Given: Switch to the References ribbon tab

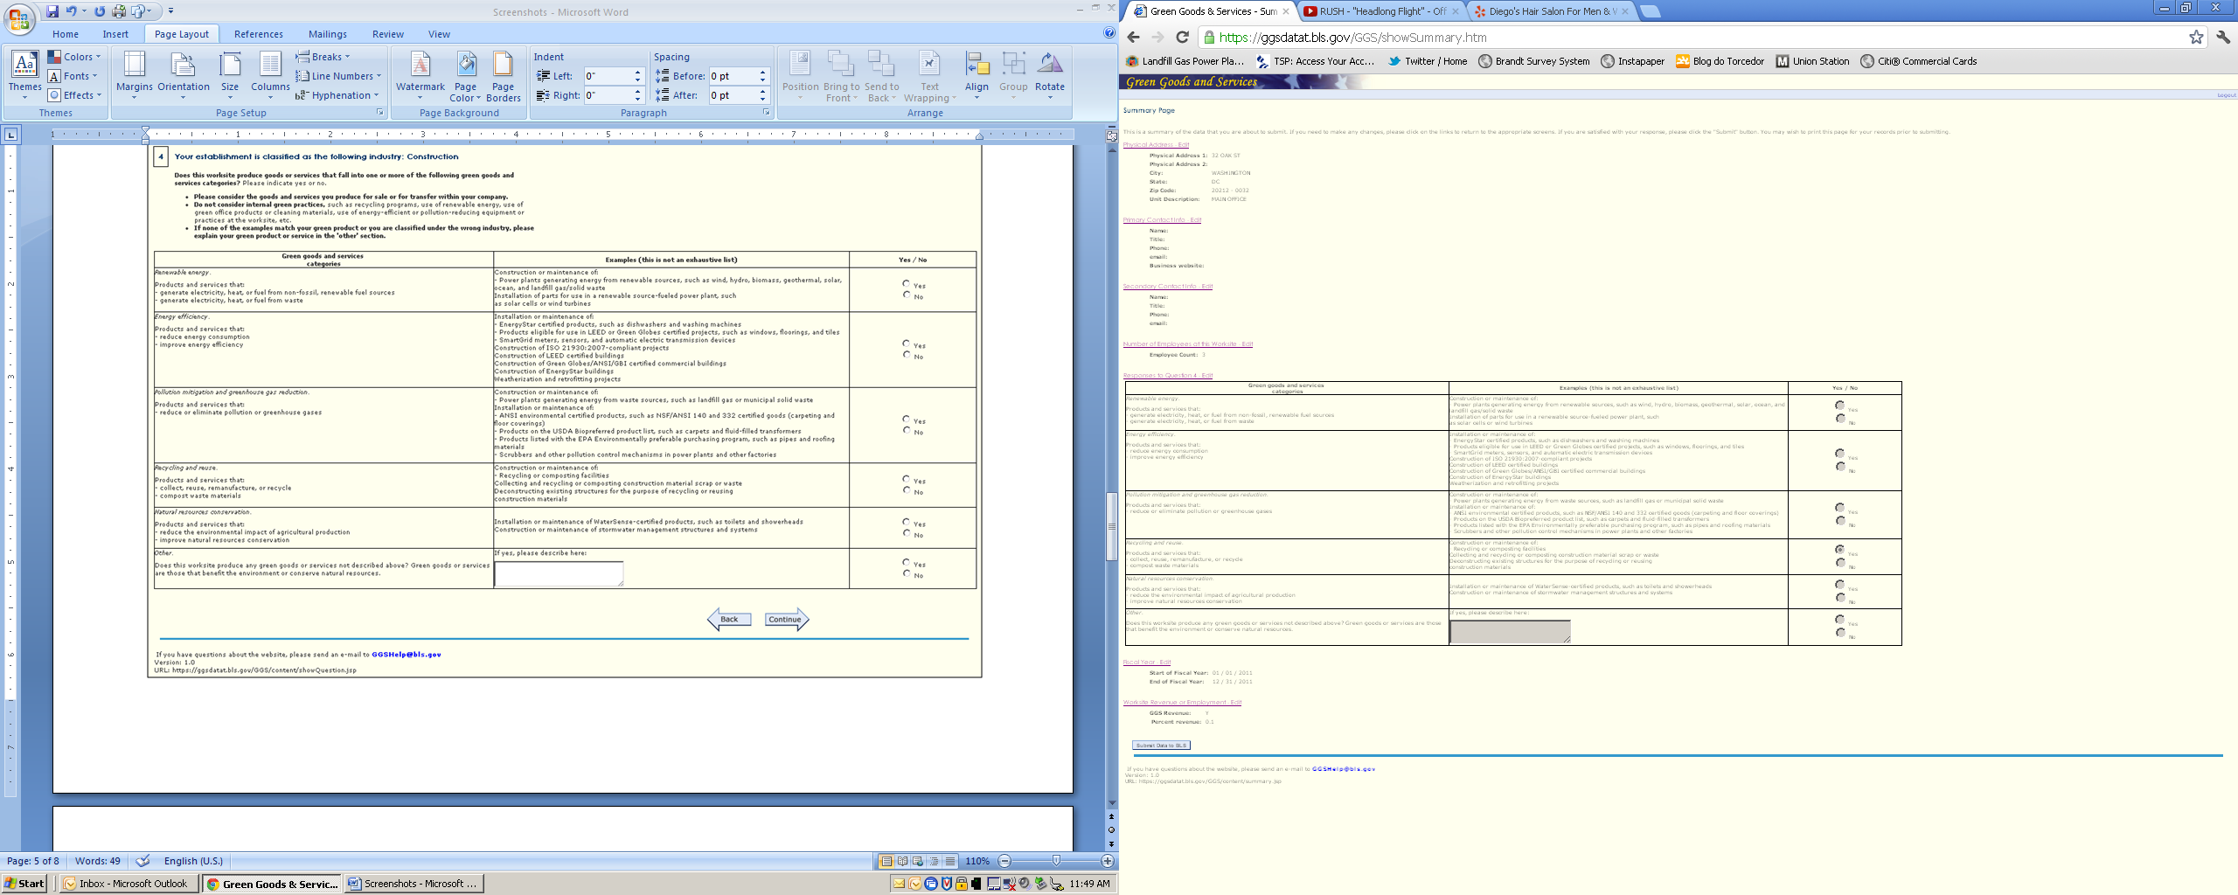Looking at the screenshot, I should 258,34.
